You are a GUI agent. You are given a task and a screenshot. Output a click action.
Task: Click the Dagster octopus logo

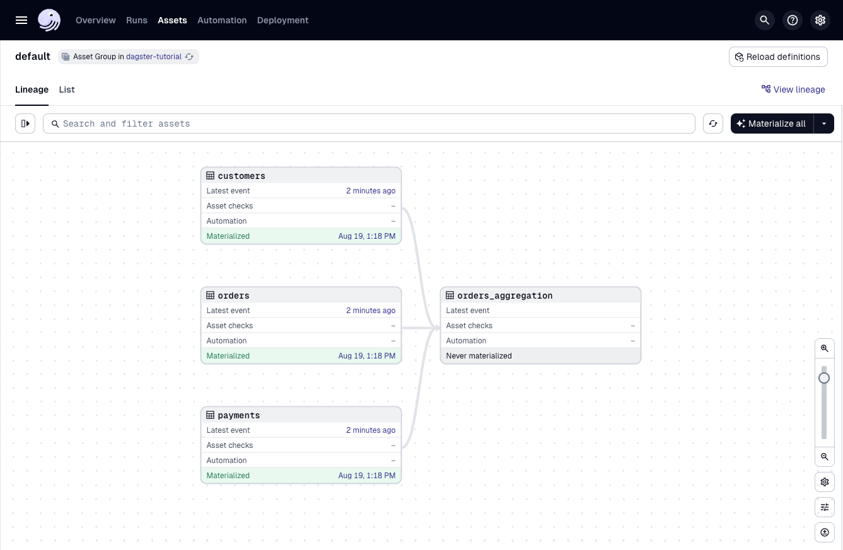pyautogui.click(x=49, y=20)
